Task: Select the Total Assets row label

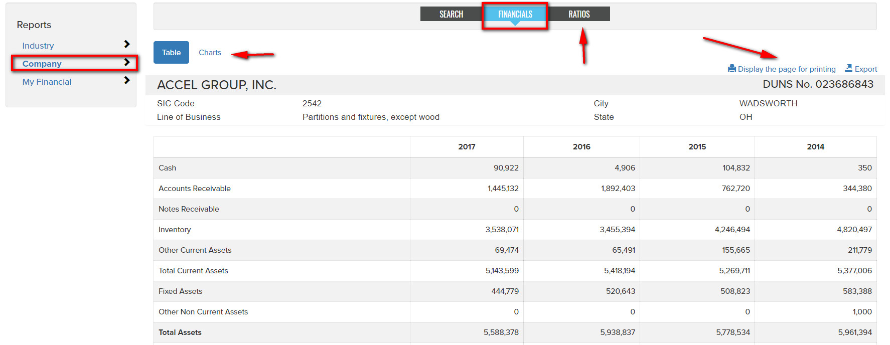Action: 180,332
